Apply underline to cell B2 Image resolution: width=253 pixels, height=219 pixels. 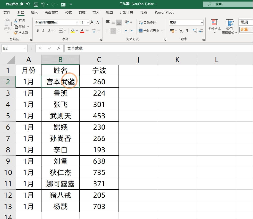tap(49, 30)
